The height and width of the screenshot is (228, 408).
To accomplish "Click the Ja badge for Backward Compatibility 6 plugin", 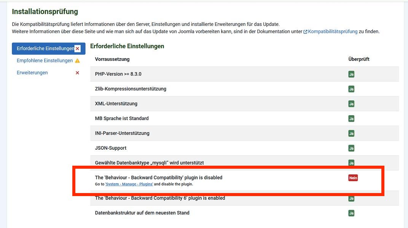I will point(351,198).
